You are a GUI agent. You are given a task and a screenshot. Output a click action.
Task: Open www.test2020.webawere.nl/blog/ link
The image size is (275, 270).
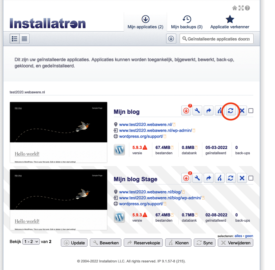(x=150, y=192)
